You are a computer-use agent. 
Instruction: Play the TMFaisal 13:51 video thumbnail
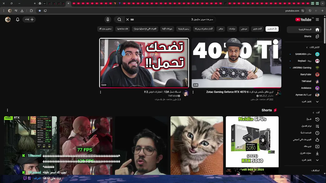144,63
